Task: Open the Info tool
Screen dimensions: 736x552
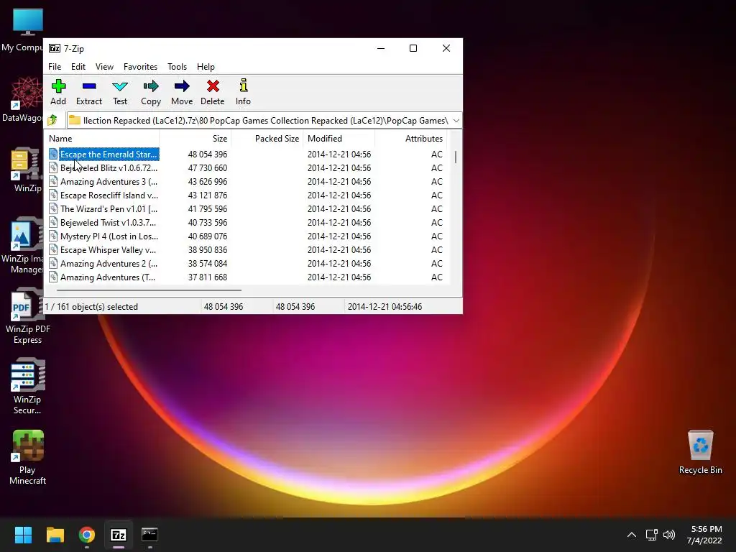Action: pyautogui.click(x=243, y=92)
